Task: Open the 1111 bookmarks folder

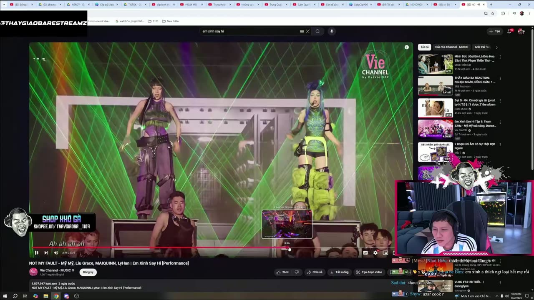Action: [153, 21]
